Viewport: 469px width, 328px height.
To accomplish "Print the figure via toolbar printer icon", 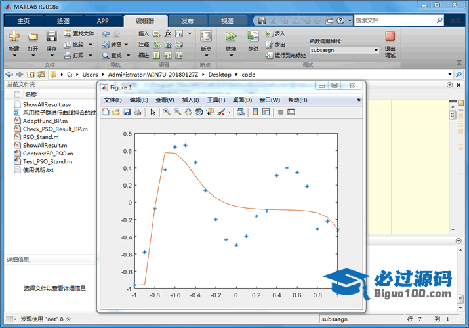I will point(138,112).
